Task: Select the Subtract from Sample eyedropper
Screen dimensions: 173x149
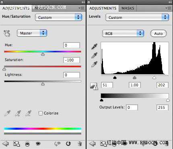Action: click(28, 113)
